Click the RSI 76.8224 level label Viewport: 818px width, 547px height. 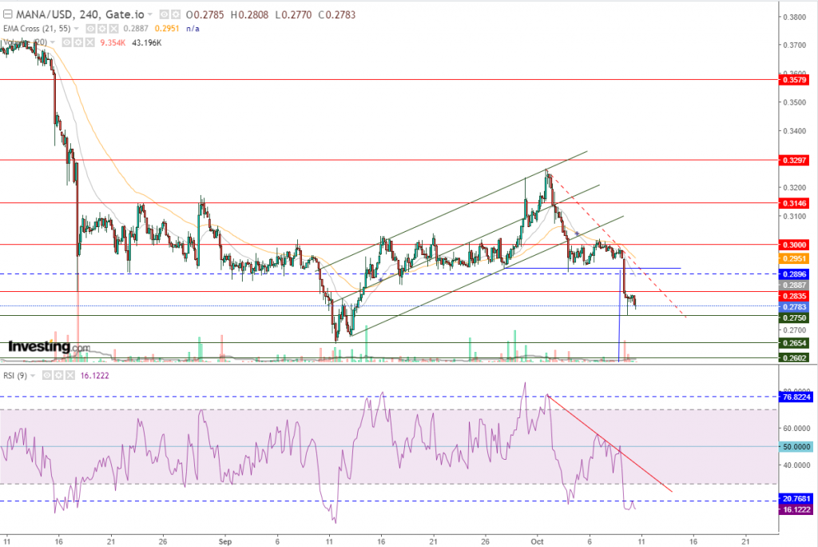tap(796, 397)
